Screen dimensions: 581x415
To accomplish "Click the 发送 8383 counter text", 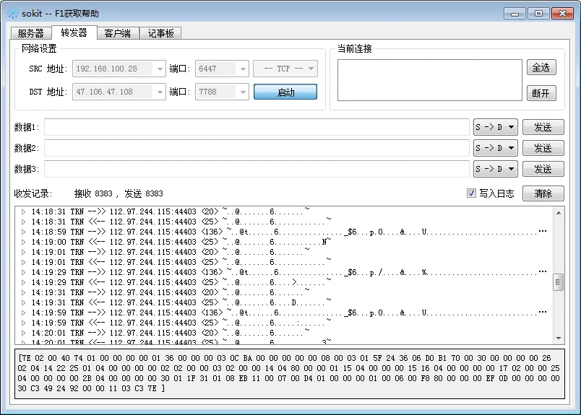I will click(143, 193).
